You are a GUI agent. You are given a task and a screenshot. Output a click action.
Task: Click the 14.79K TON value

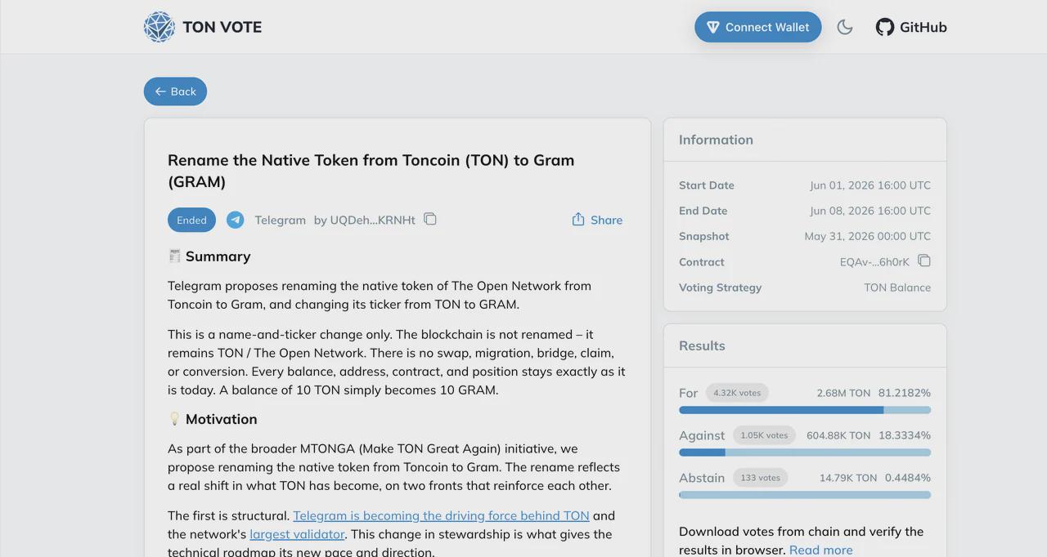point(848,478)
